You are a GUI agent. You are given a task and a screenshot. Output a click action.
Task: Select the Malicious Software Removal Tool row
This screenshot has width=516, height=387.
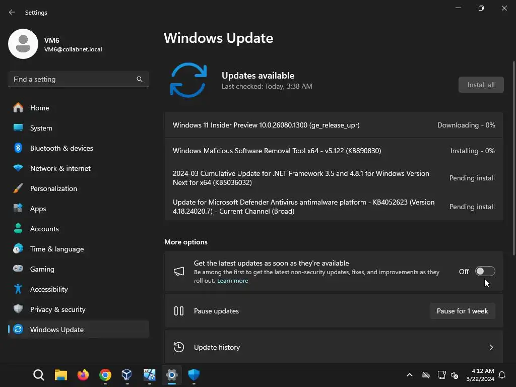pos(334,151)
